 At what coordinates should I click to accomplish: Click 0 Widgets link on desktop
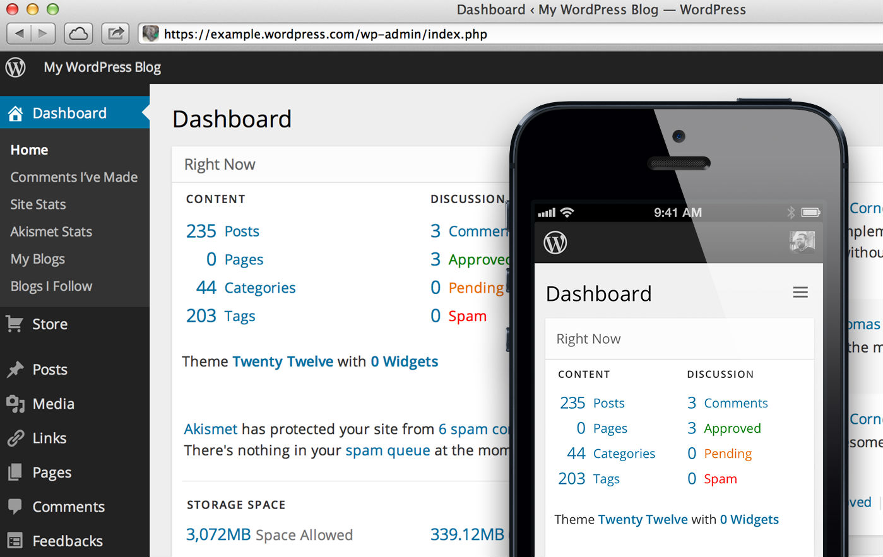(x=404, y=361)
